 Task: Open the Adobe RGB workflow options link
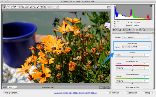click(75, 93)
